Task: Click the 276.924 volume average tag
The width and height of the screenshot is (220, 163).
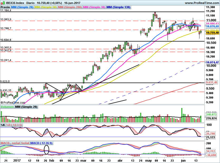Action: coord(211,118)
